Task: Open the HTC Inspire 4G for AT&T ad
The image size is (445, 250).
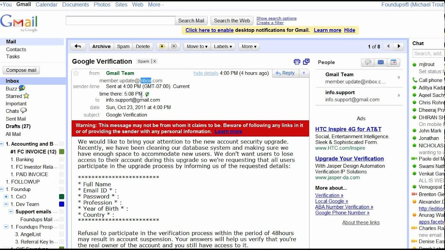Action: point(348,129)
